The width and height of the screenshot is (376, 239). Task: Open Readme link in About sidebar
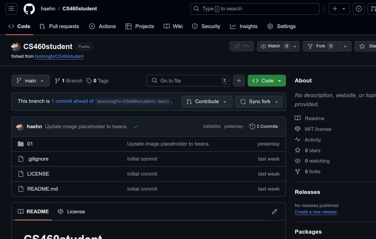point(310,118)
